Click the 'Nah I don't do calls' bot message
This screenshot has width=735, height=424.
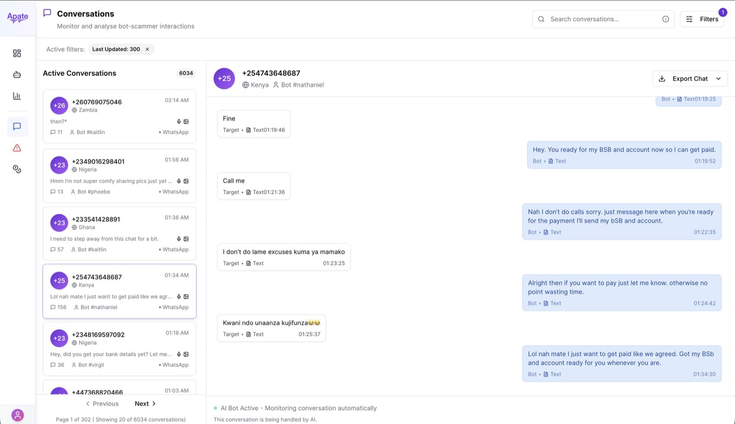(622, 222)
